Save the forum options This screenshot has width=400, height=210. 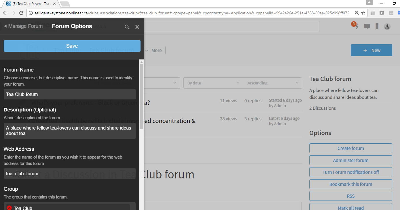72,46
